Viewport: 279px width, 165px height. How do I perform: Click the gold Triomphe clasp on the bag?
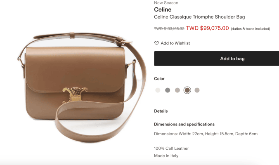pyautogui.click(x=75, y=95)
